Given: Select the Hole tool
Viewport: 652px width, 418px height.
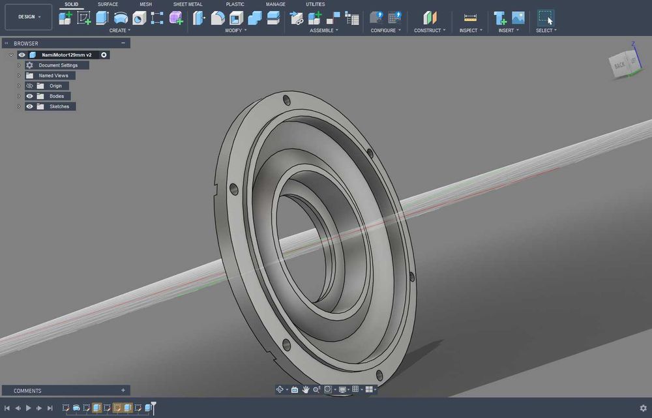Looking at the screenshot, I should [x=140, y=18].
